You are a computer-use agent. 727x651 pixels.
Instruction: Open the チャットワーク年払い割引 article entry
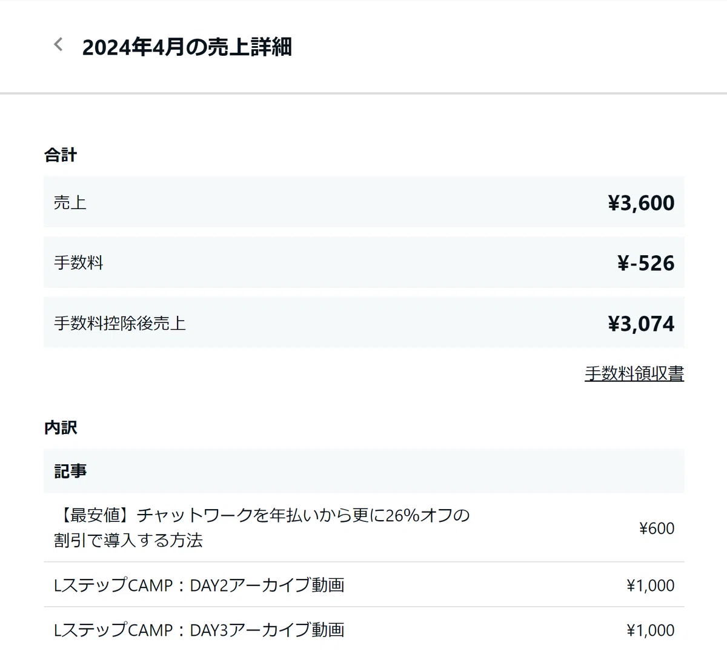click(262, 527)
